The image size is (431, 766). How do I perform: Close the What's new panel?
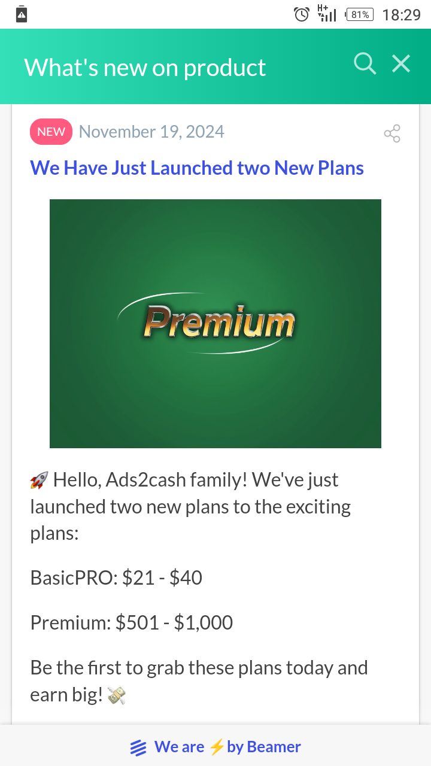401,63
